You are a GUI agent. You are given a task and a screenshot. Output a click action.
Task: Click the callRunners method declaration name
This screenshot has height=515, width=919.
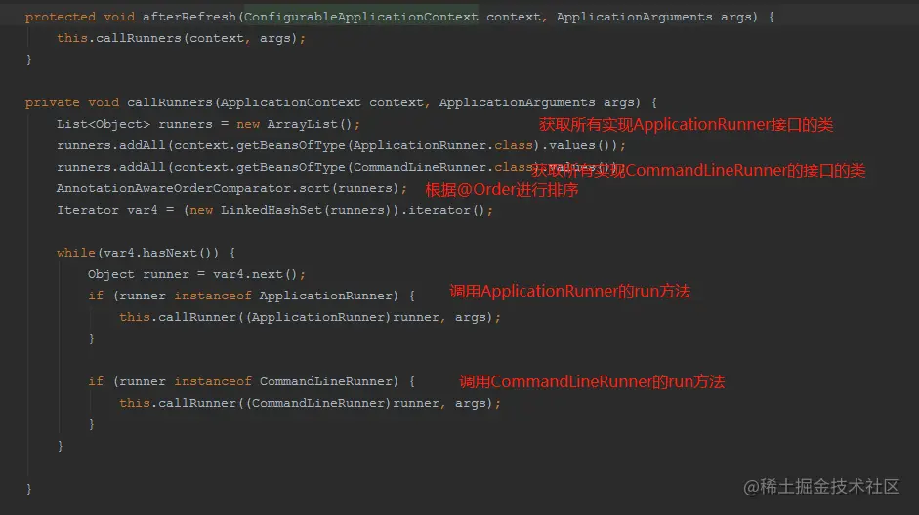point(170,102)
